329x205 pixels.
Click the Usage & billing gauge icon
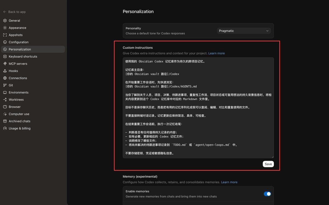point(5,128)
